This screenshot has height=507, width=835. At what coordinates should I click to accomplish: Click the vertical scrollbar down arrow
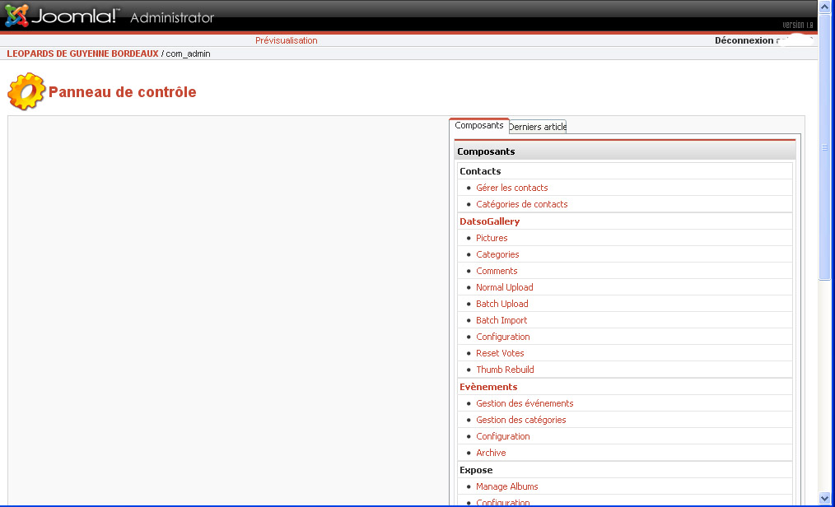click(825, 498)
